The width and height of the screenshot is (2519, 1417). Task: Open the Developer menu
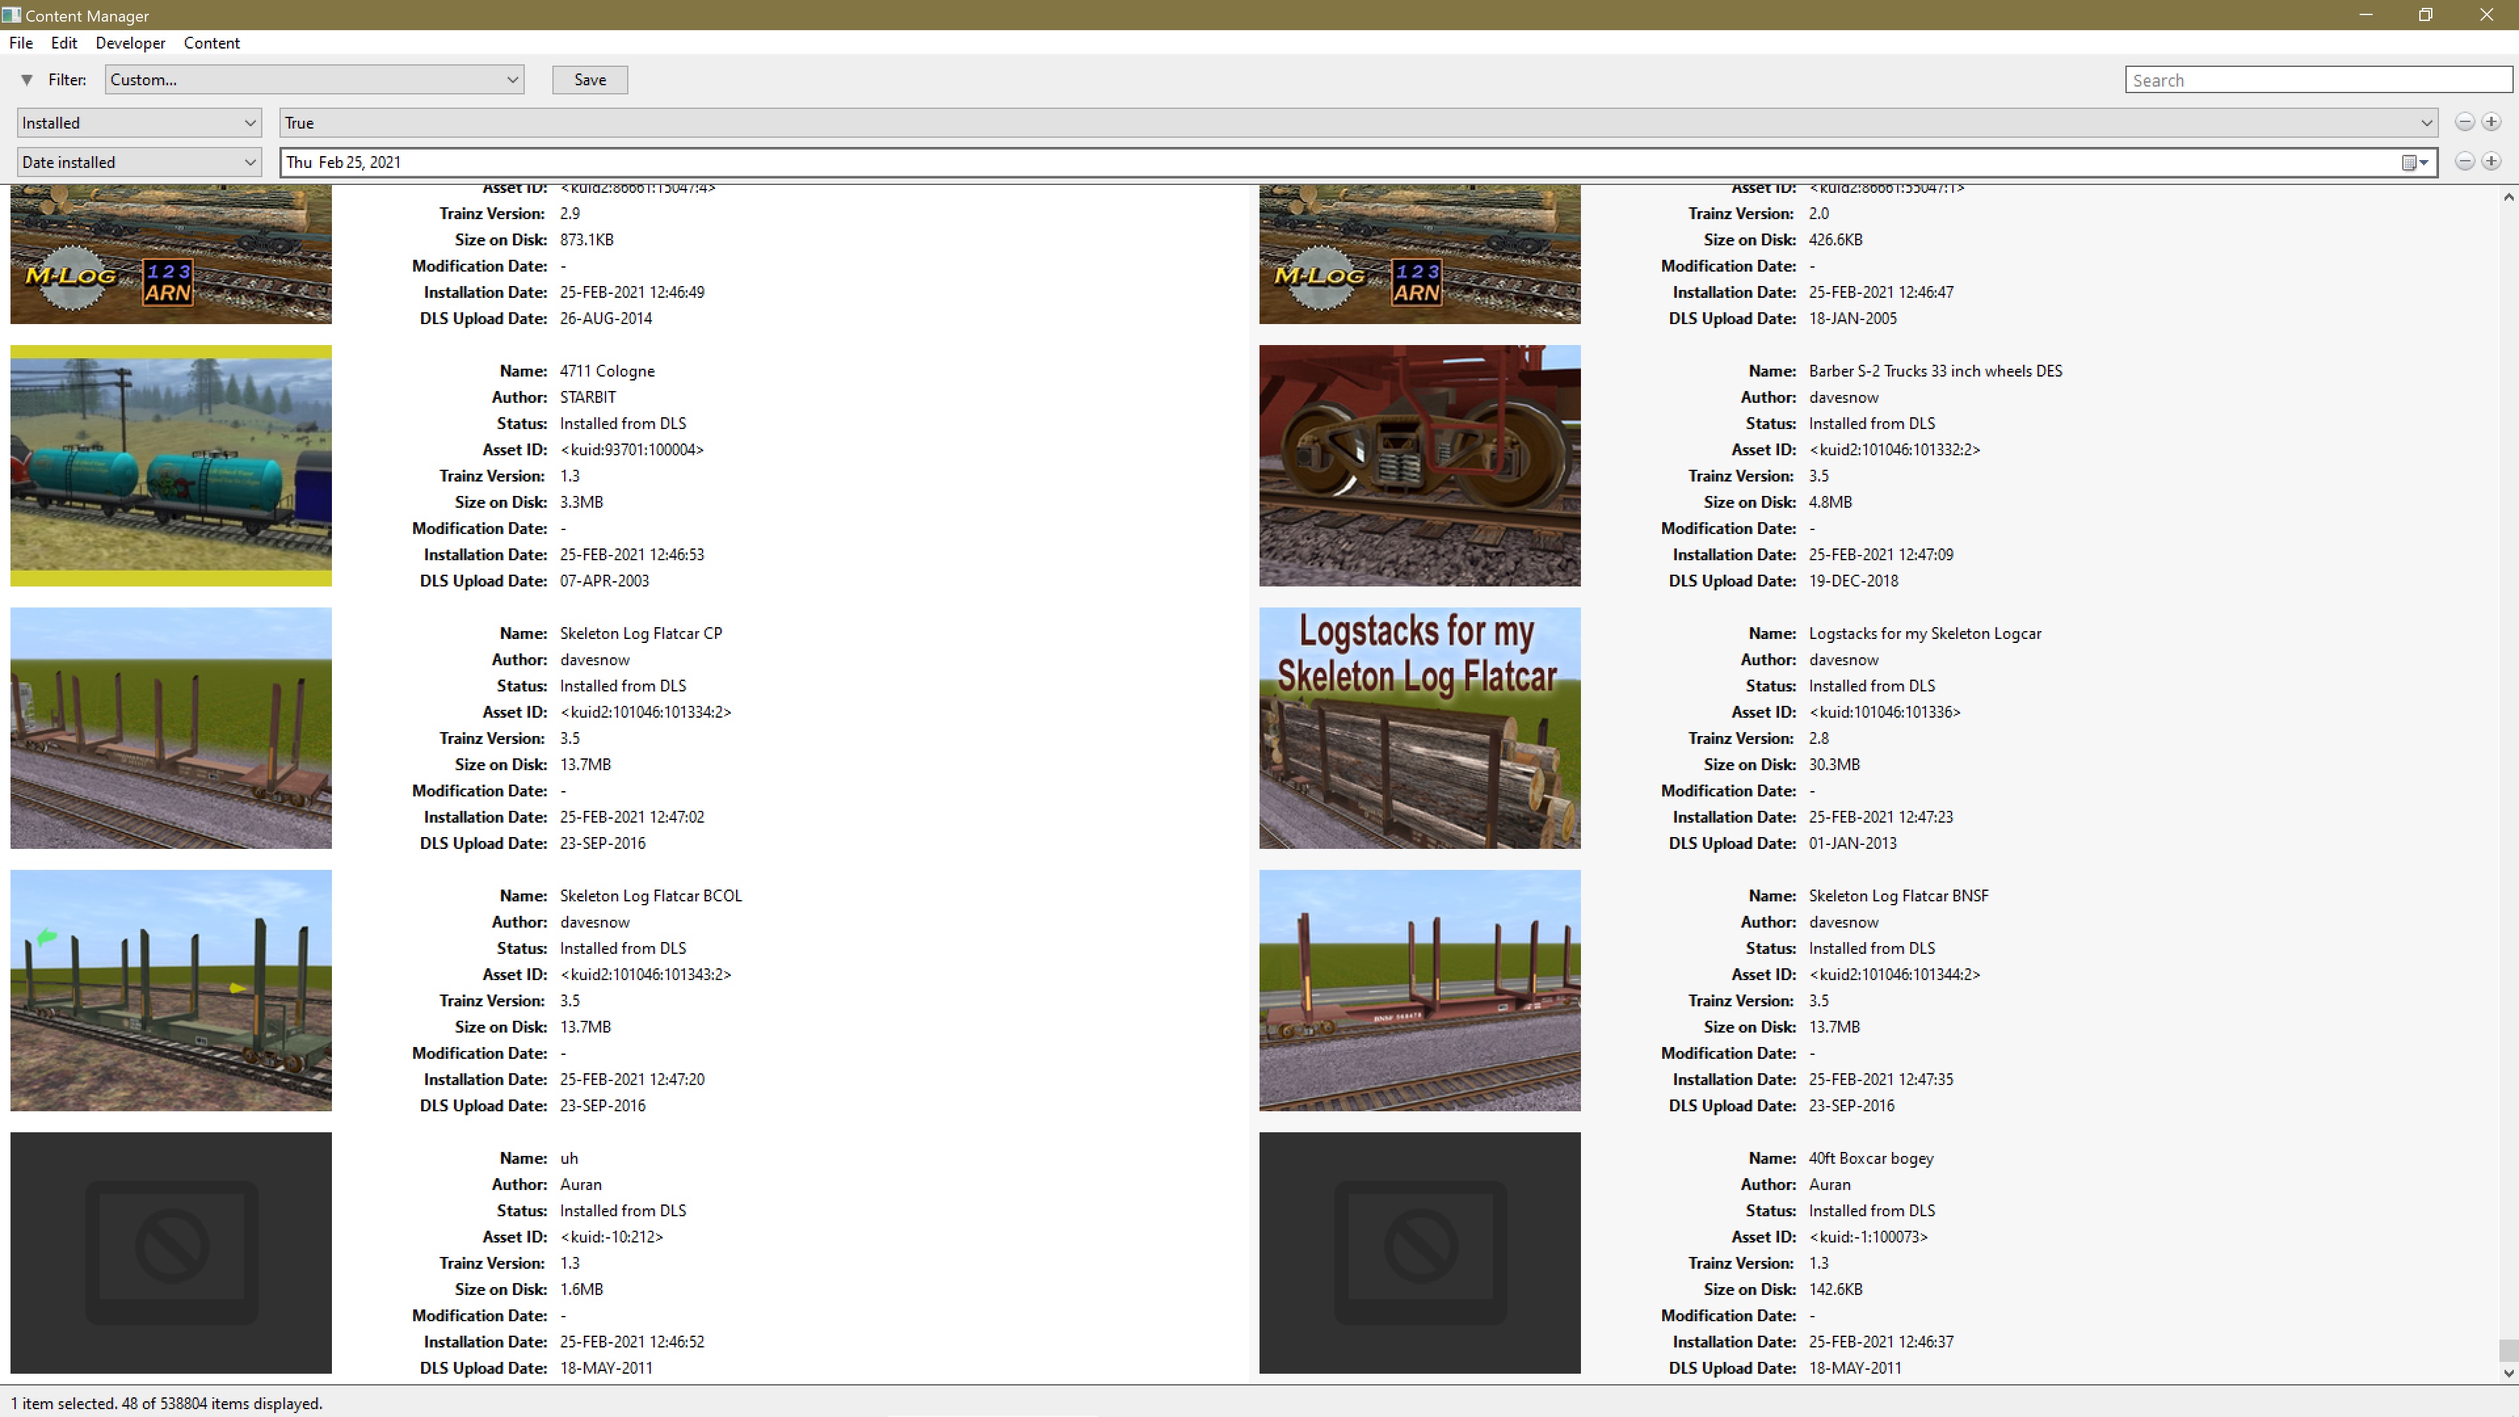pos(130,43)
